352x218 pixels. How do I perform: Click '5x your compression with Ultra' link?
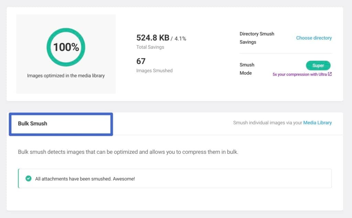tap(299, 74)
